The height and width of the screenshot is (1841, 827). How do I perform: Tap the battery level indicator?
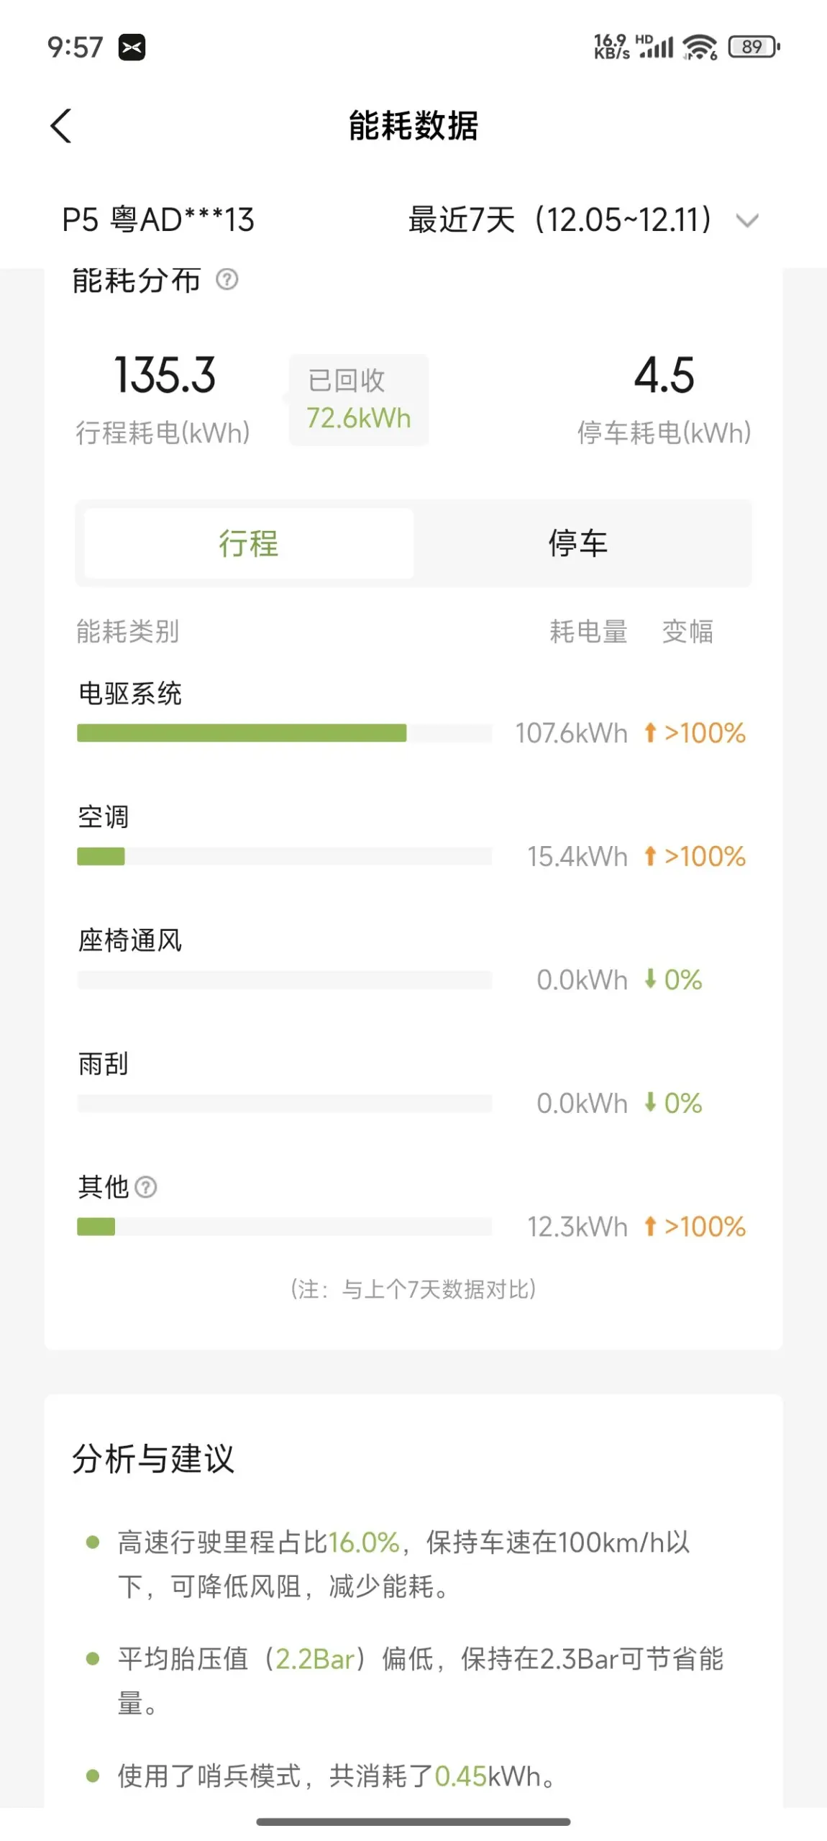(753, 47)
